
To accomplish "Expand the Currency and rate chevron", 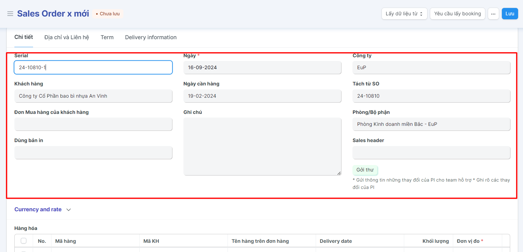I will [69, 210].
